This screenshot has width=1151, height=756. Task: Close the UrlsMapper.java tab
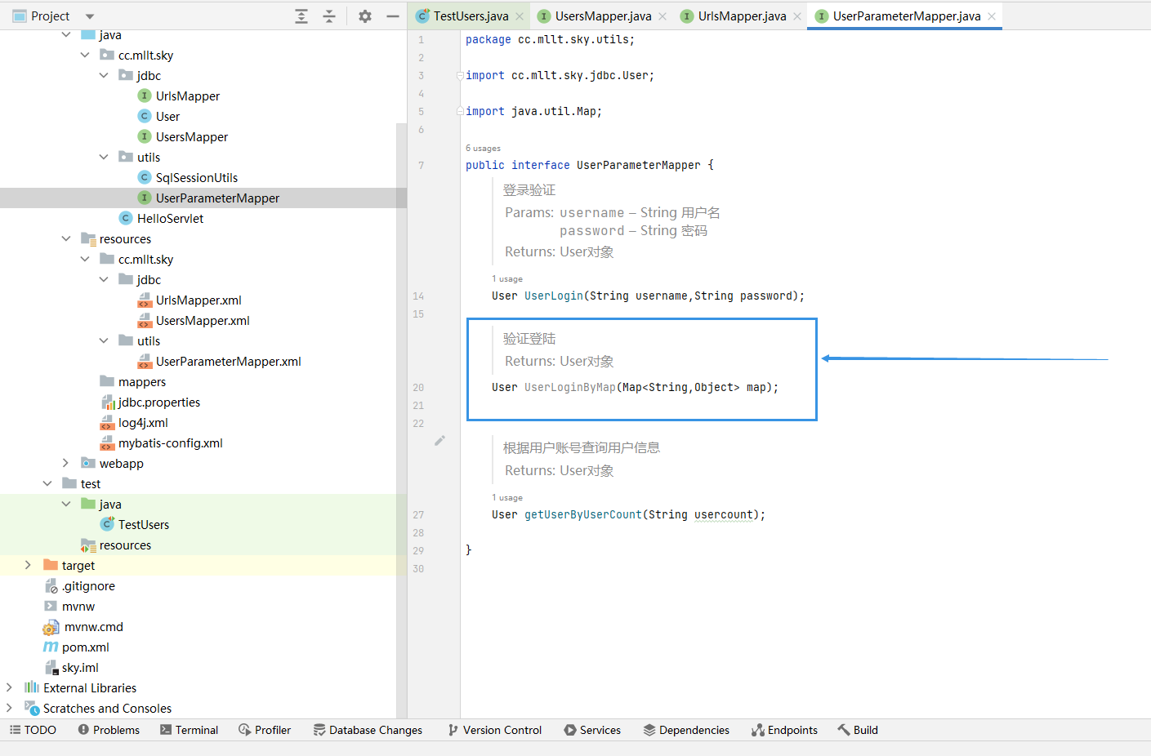[x=797, y=16]
